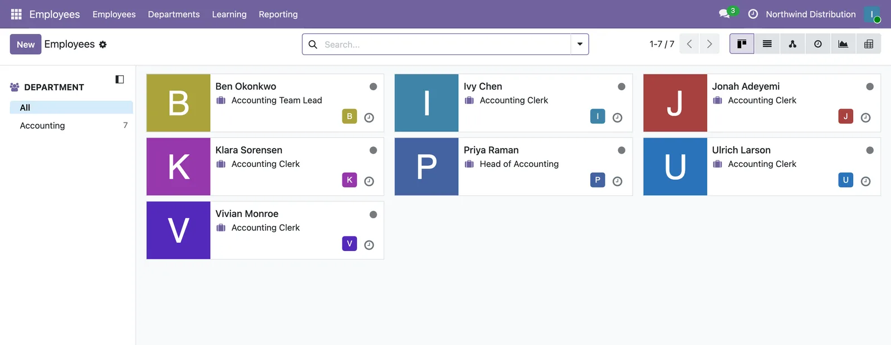Click Ben Okonkwo's presence status dot
The width and height of the screenshot is (891, 345).
[374, 87]
